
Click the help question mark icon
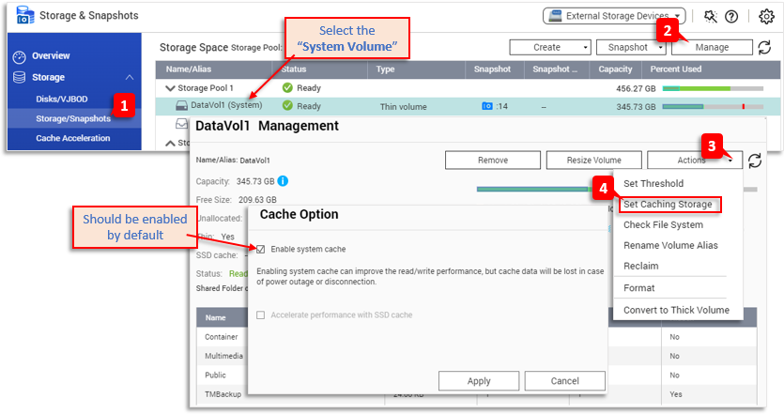[731, 16]
